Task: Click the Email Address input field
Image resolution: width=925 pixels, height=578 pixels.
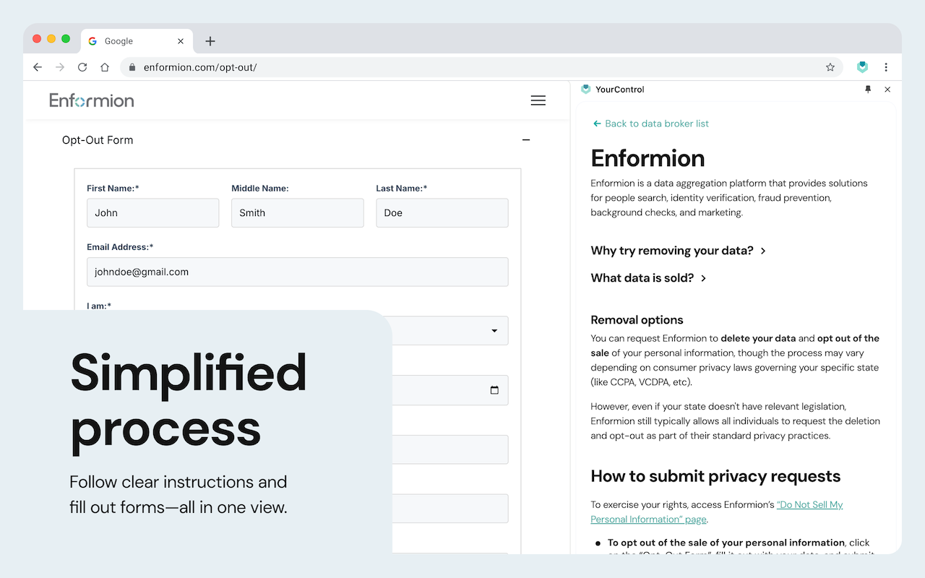Action: [x=297, y=272]
